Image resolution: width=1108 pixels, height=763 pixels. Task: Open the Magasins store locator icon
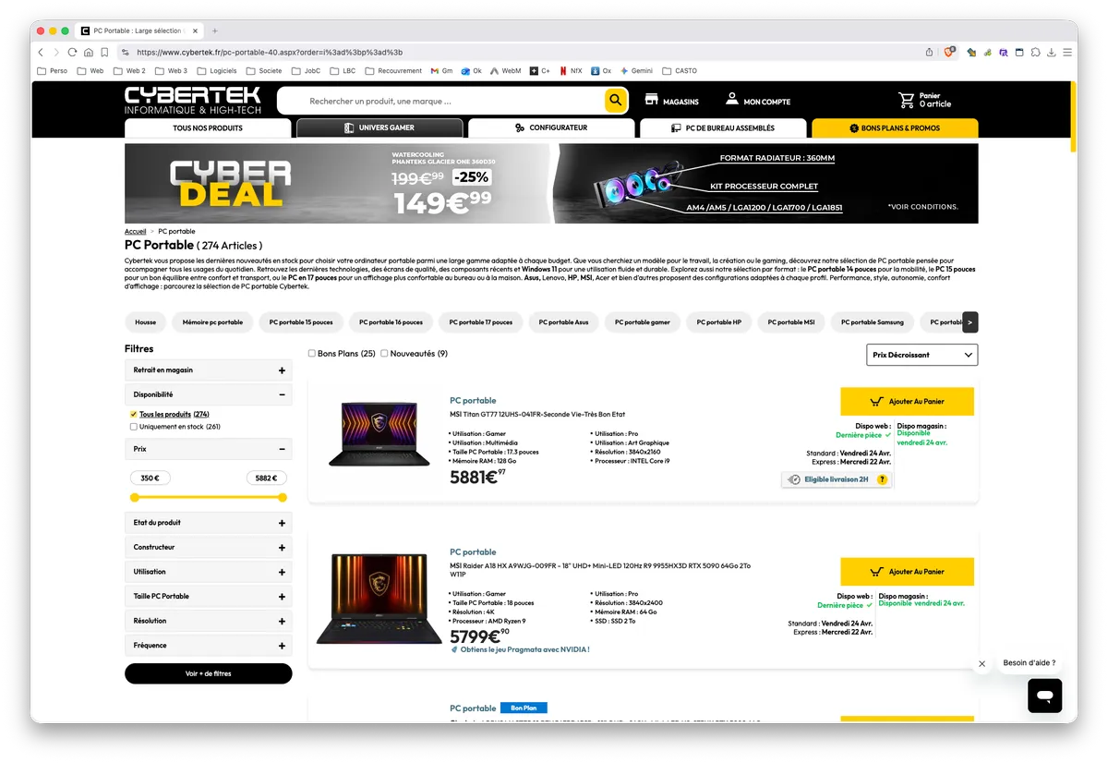tap(651, 100)
